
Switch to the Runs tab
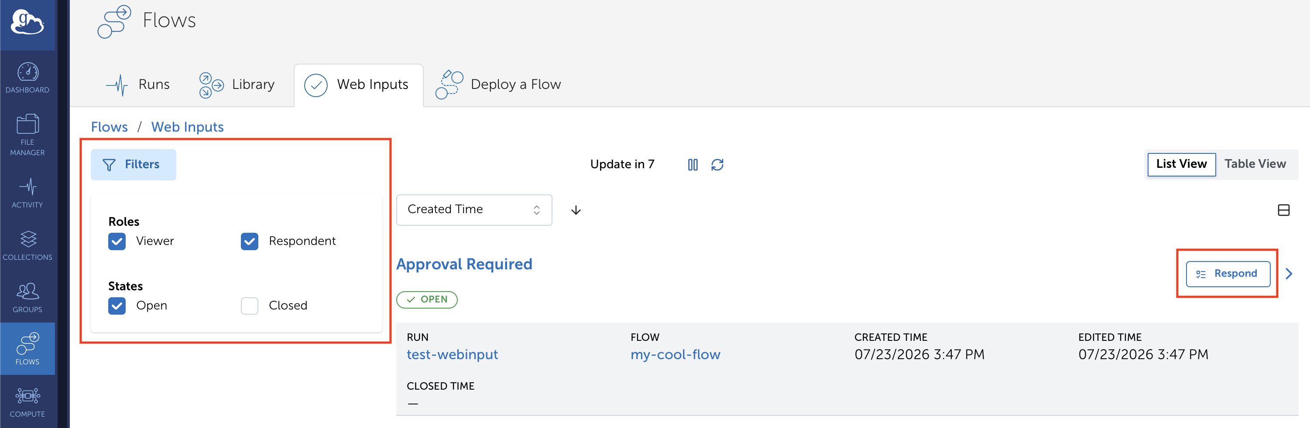137,85
